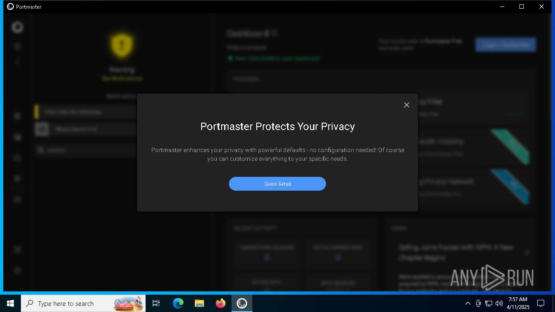Open Task View on the taskbar
This screenshot has width=555, height=312.
click(x=156, y=303)
